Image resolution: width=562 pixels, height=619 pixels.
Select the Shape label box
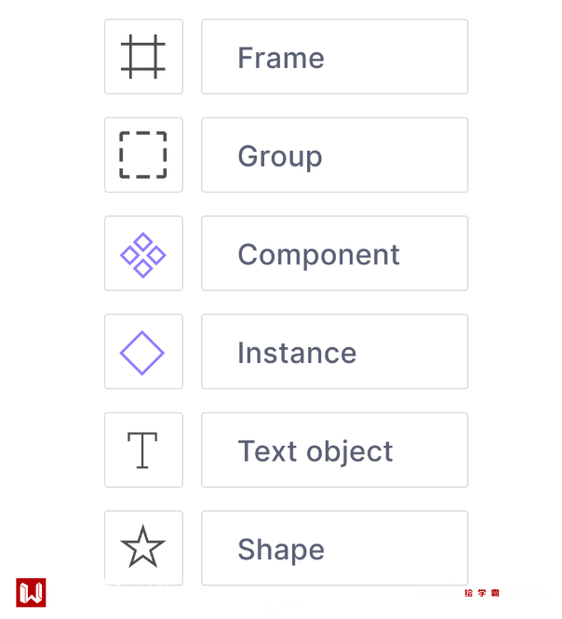coord(334,548)
